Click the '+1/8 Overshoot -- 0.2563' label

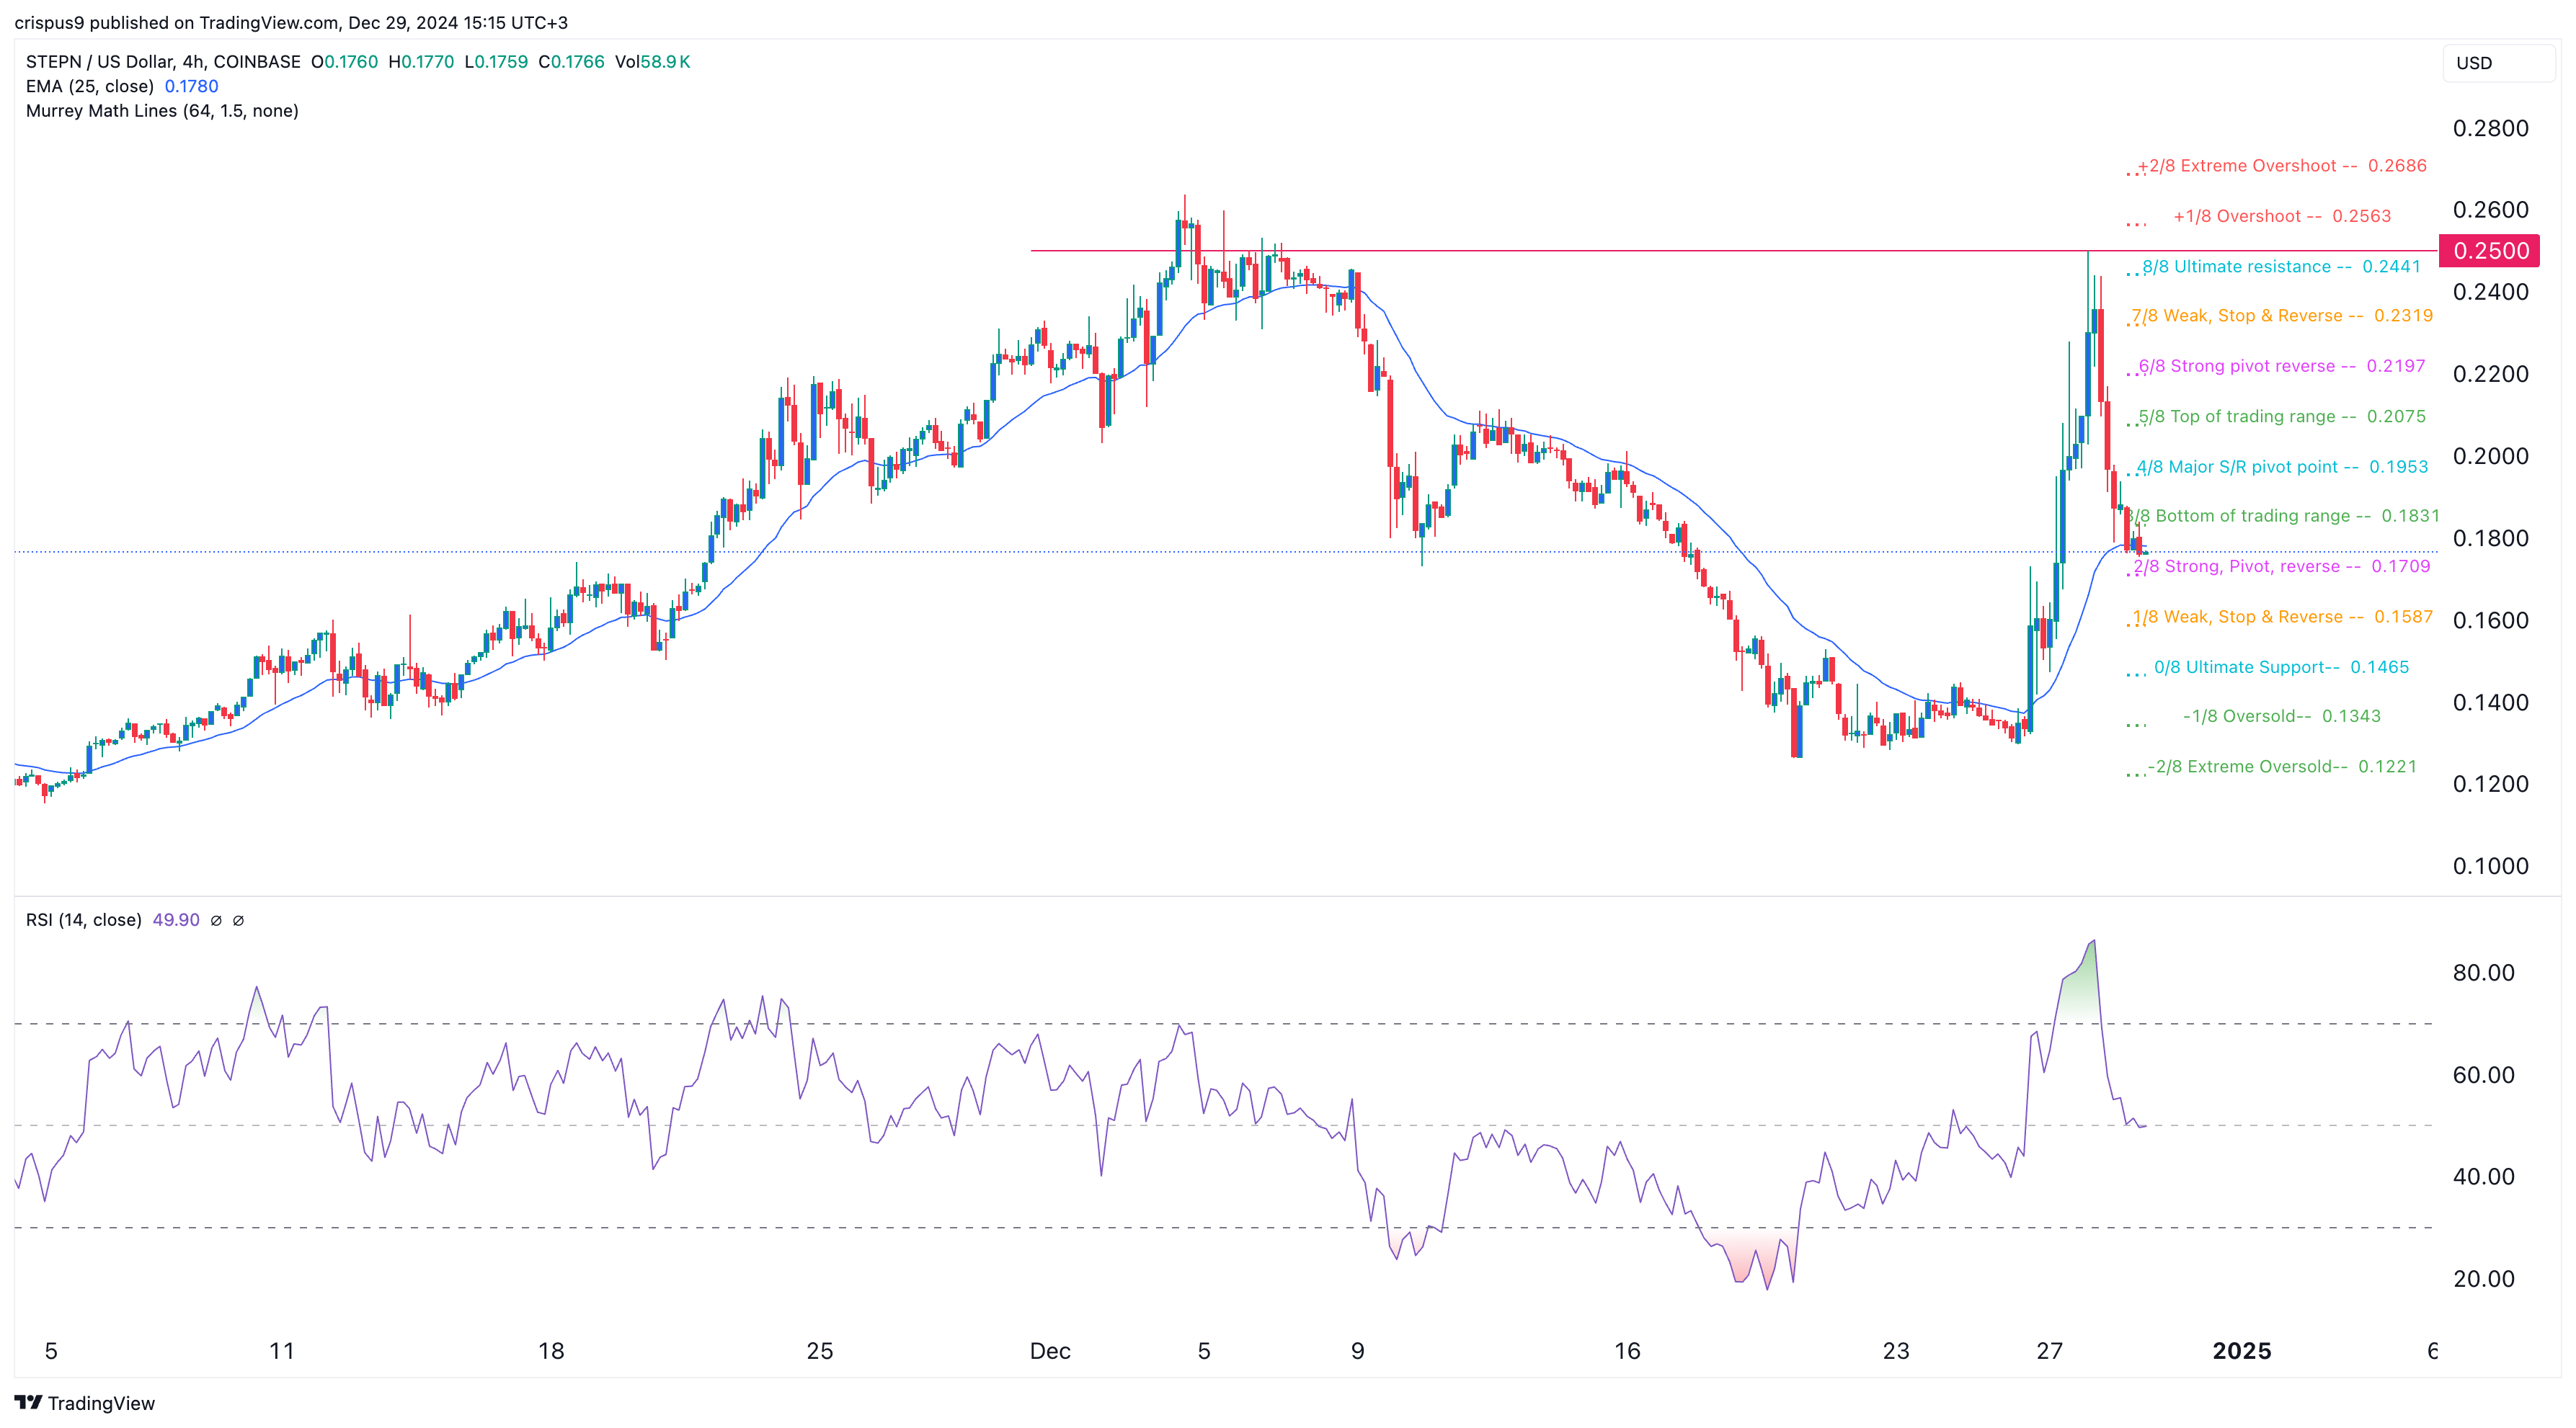(x=2282, y=216)
